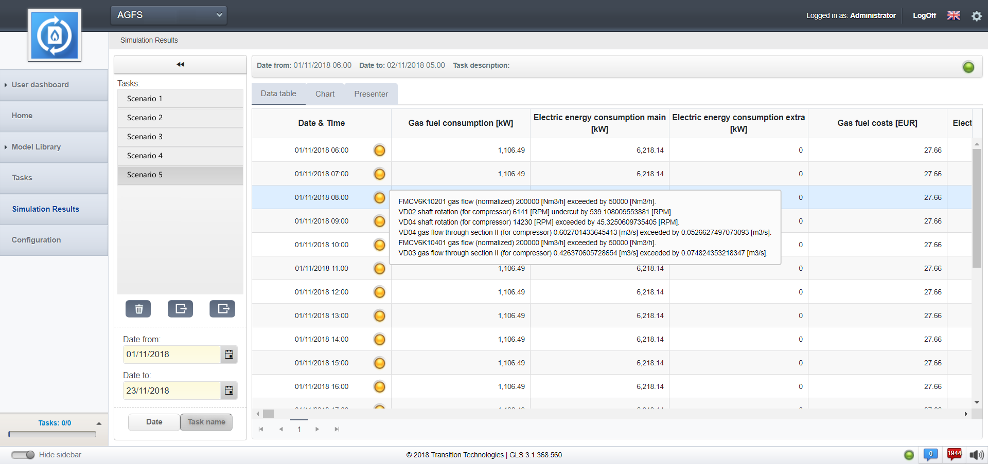
Task: Click the red 1944 notifications icon
Action: [x=954, y=454]
